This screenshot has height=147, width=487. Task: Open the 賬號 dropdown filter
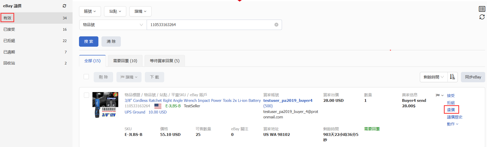point(90,11)
